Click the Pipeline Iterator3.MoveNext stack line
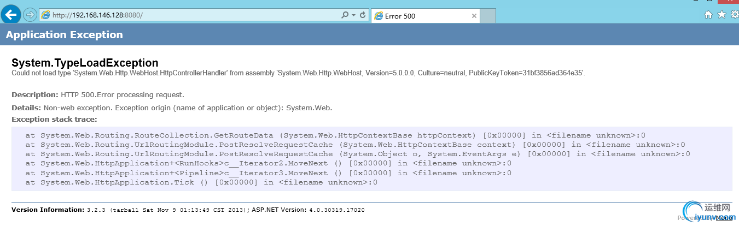 point(268,173)
